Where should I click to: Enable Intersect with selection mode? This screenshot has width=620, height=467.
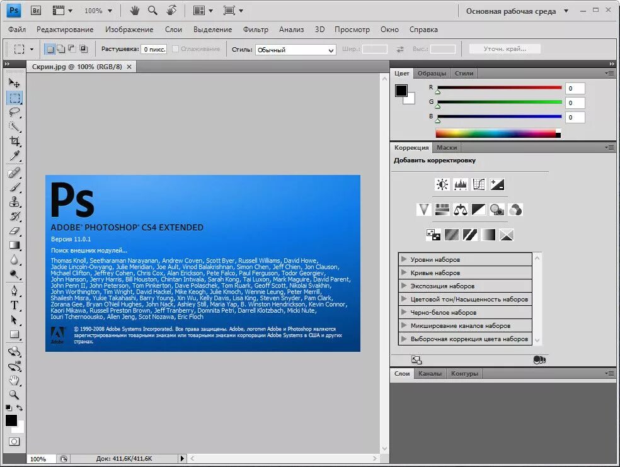tap(83, 49)
